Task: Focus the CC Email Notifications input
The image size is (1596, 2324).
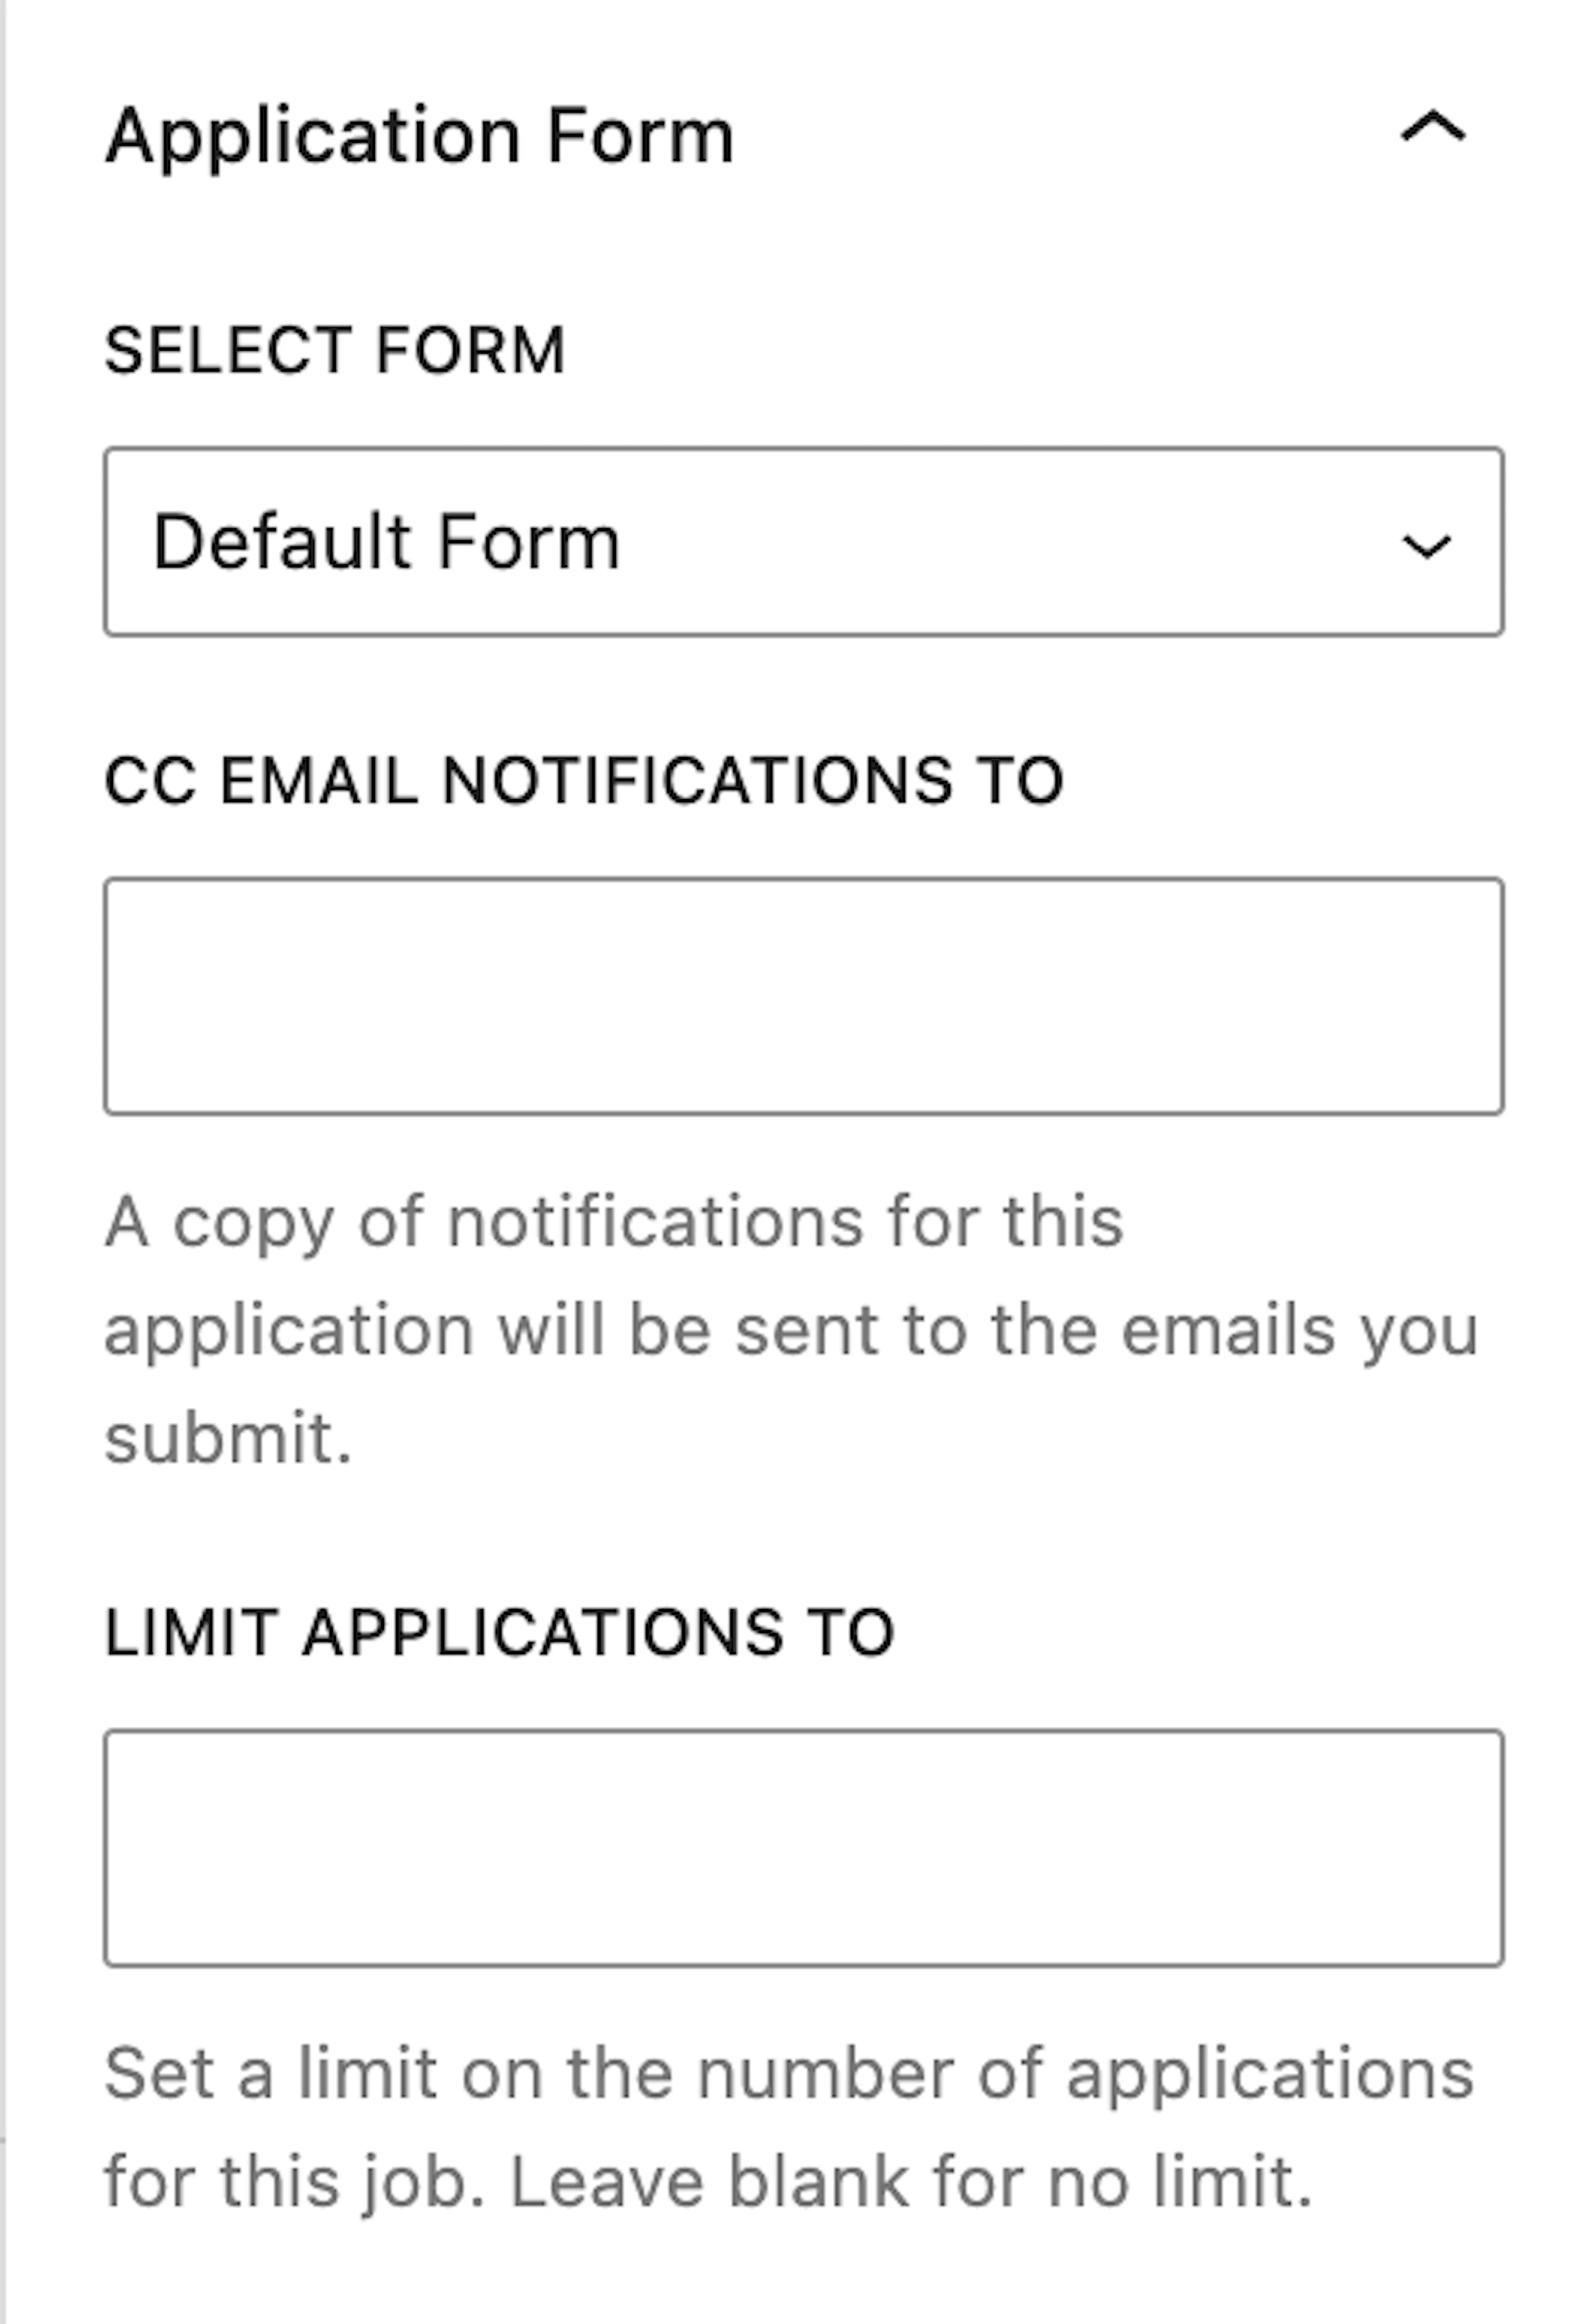Action: point(803,996)
